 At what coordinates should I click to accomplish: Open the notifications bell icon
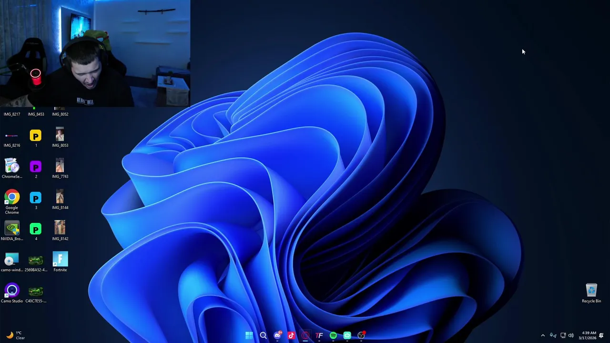601,335
